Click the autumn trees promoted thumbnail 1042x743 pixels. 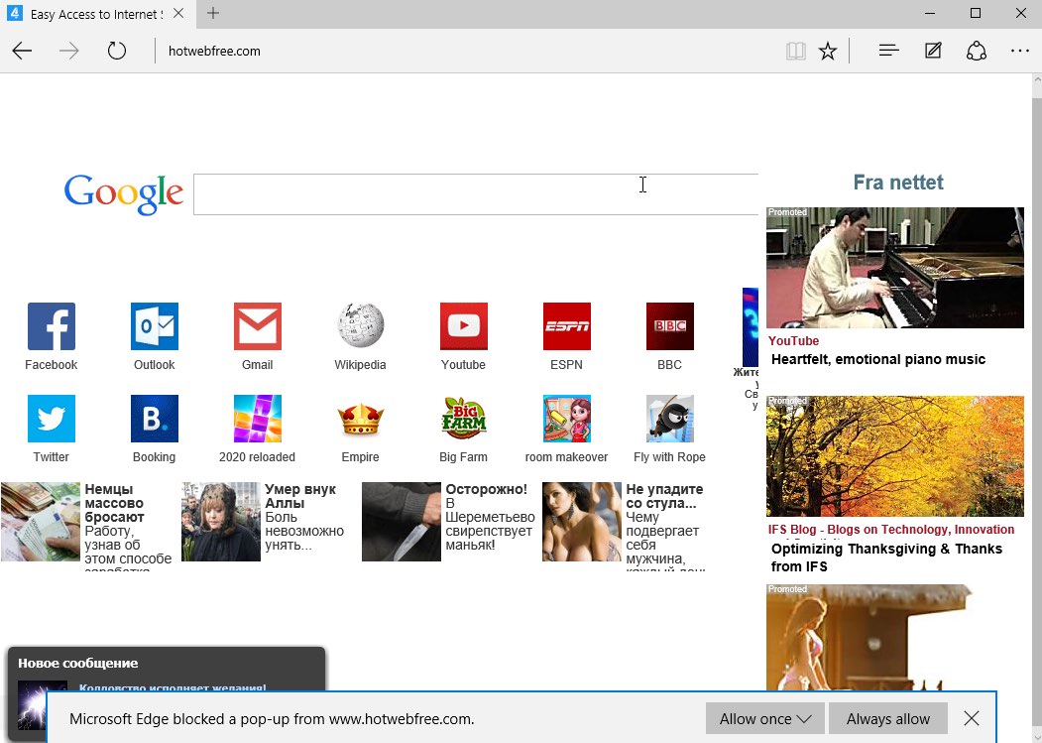click(894, 456)
